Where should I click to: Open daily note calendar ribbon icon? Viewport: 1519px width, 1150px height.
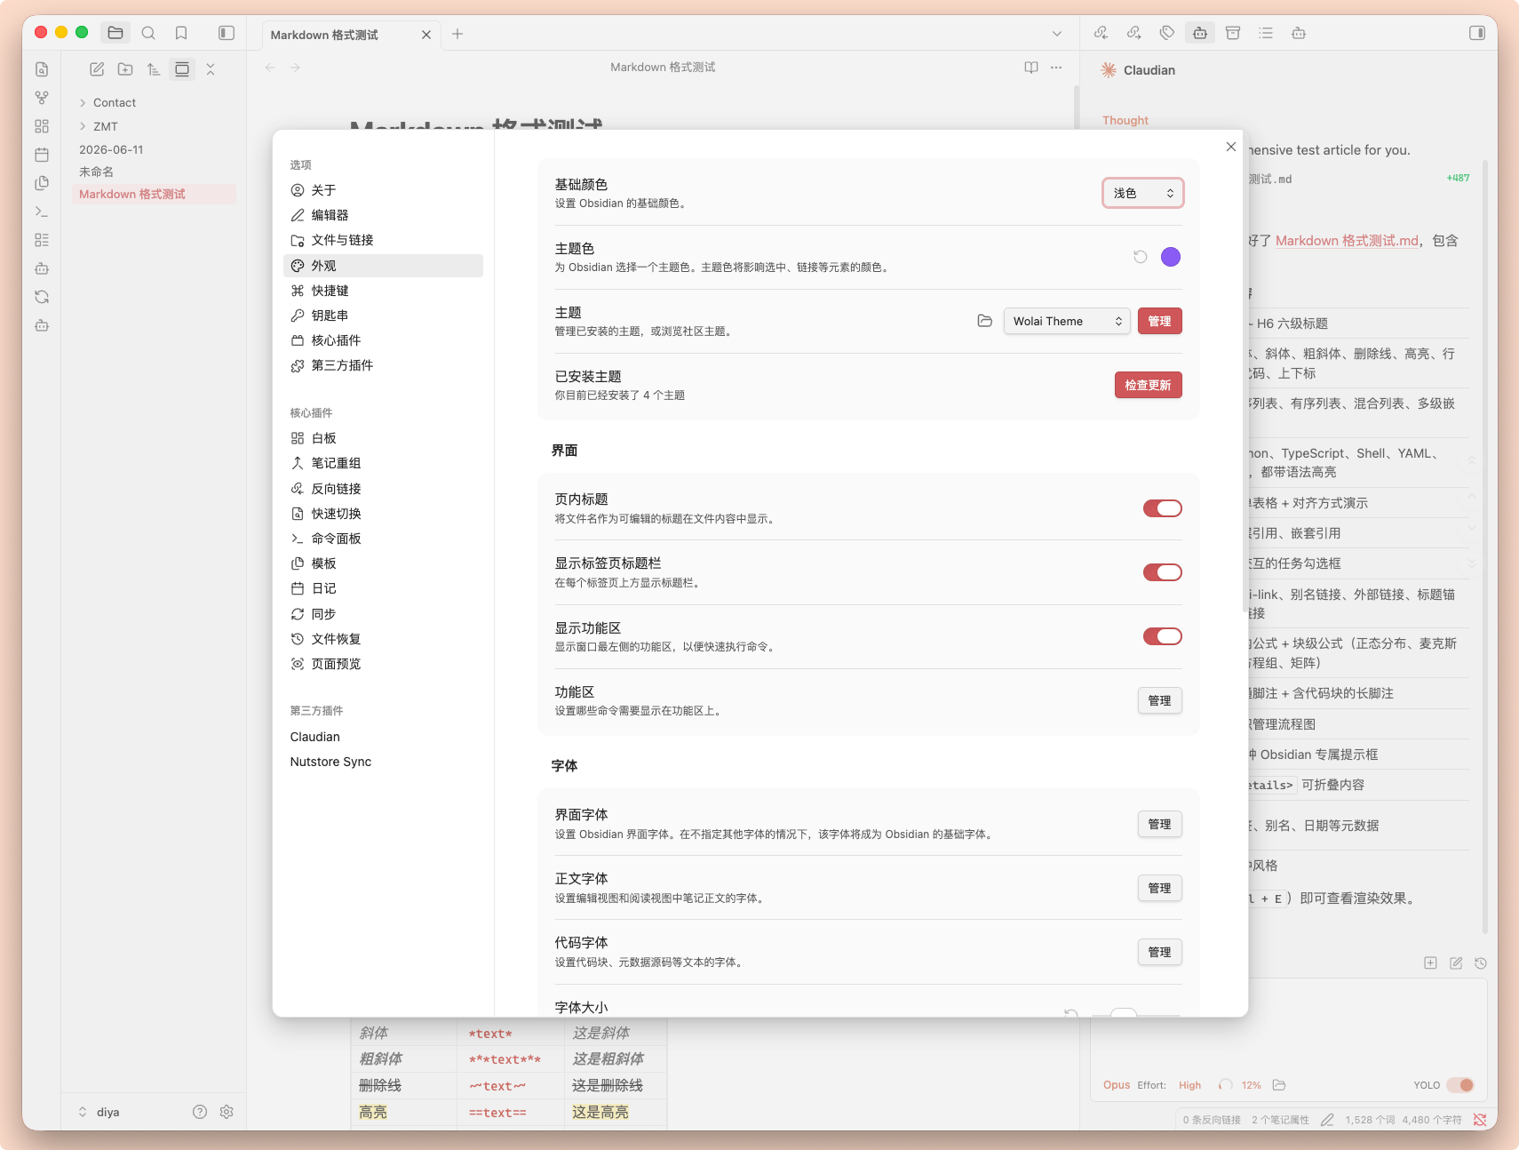click(42, 155)
